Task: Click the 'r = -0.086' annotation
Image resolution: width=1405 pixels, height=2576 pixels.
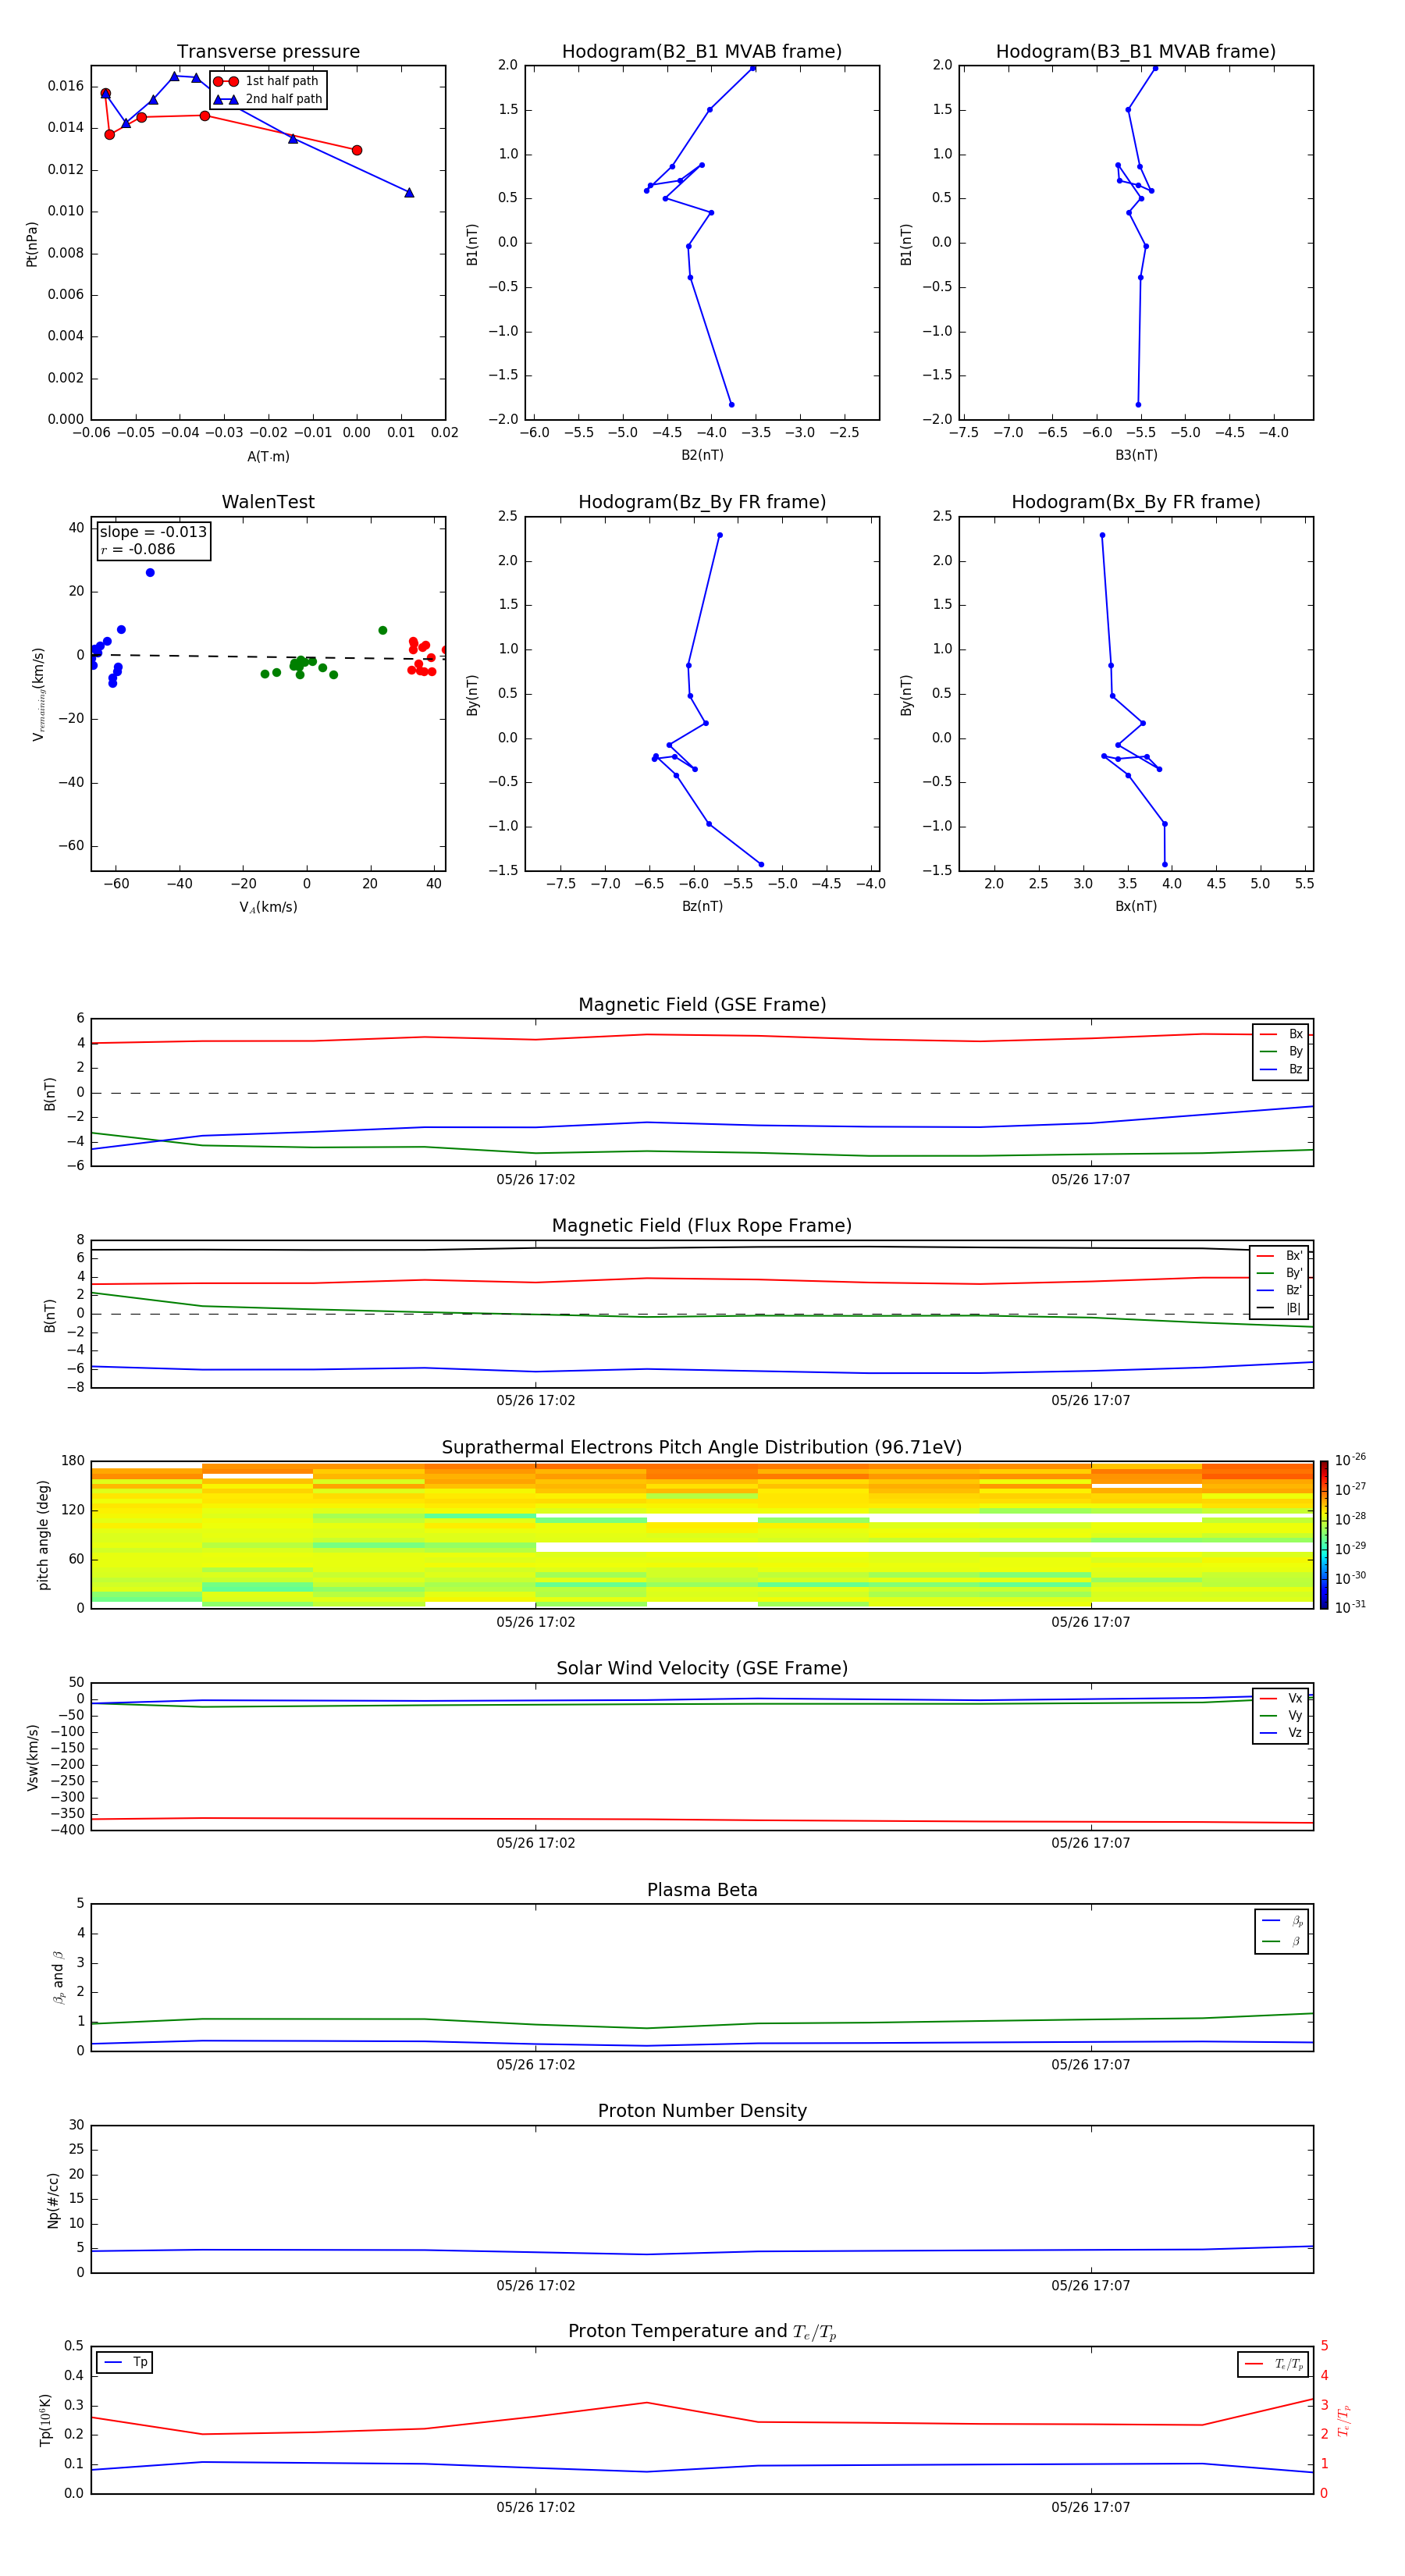Action: [x=138, y=549]
